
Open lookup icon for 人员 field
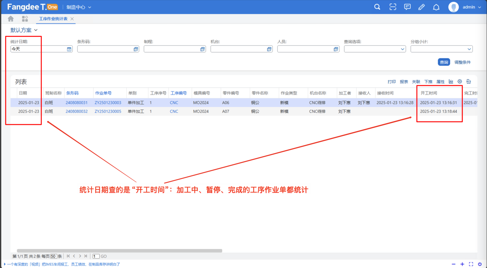[x=336, y=49]
